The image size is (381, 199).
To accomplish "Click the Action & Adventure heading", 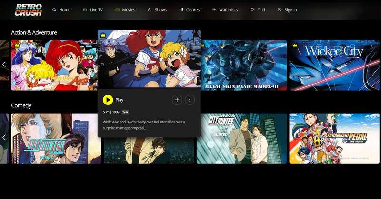I will pyautogui.click(x=34, y=32).
